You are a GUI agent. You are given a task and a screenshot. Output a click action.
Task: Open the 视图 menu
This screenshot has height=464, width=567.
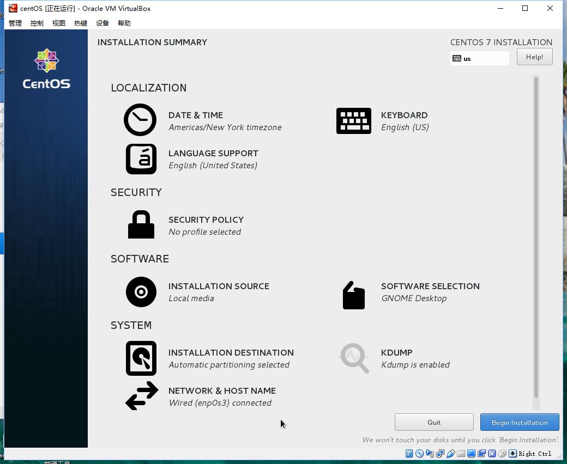(x=59, y=23)
